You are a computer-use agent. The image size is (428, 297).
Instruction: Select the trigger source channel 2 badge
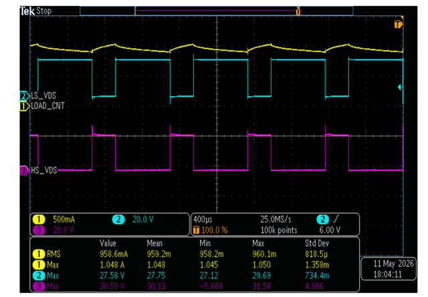click(x=322, y=219)
